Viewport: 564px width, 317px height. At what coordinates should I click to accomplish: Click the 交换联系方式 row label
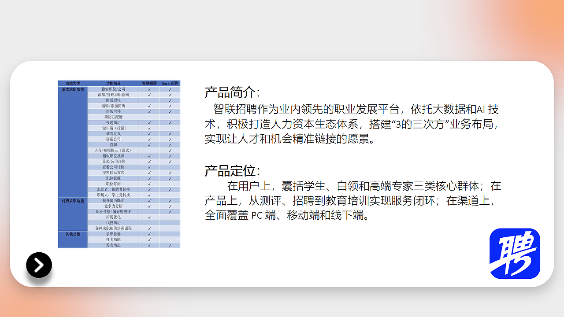113,173
